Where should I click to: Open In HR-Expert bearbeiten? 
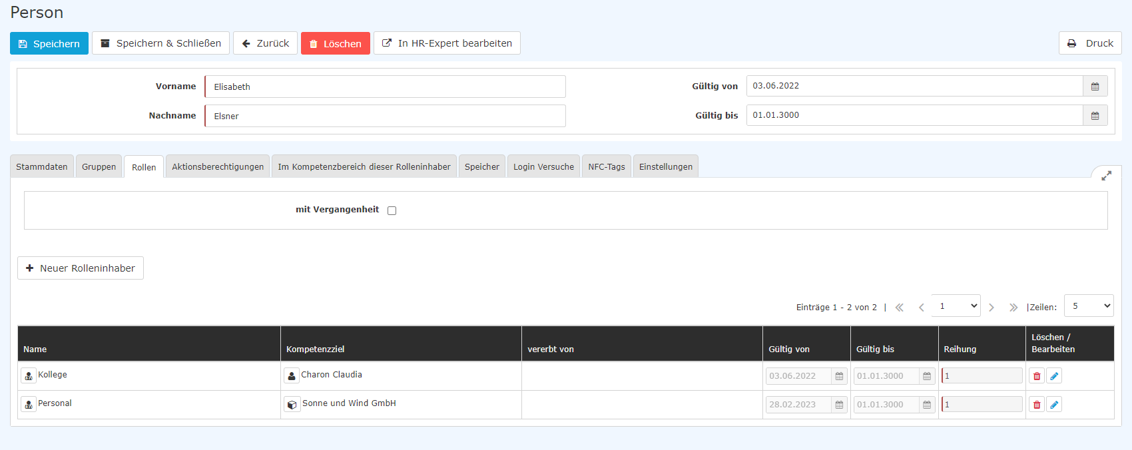(447, 43)
